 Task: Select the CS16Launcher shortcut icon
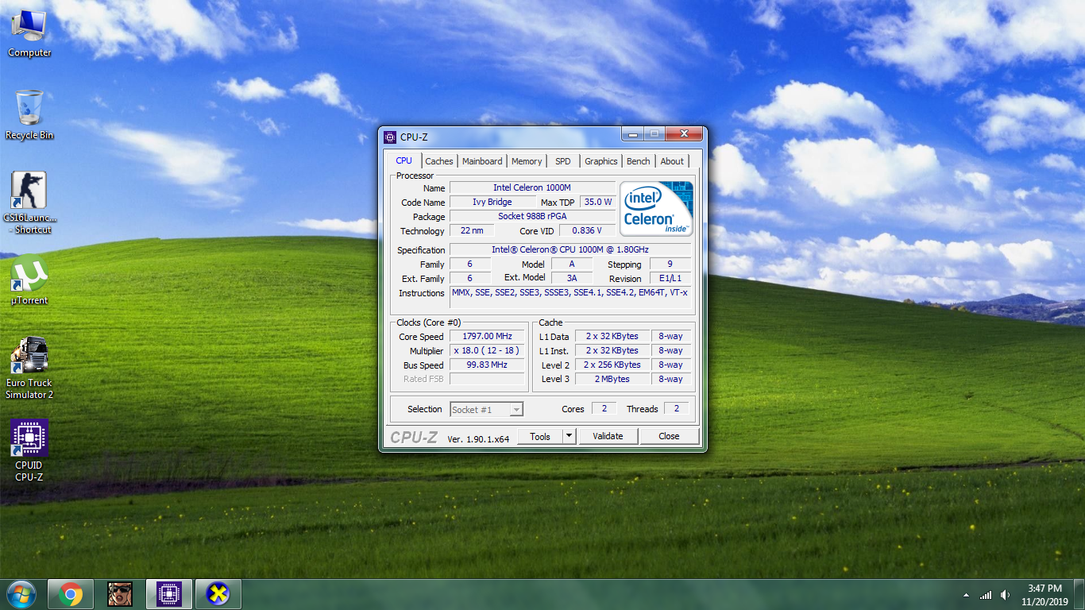coord(29,203)
